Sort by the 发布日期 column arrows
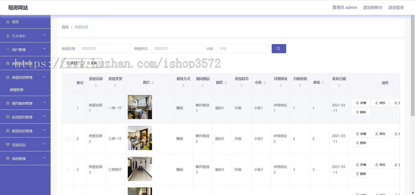 (339, 85)
